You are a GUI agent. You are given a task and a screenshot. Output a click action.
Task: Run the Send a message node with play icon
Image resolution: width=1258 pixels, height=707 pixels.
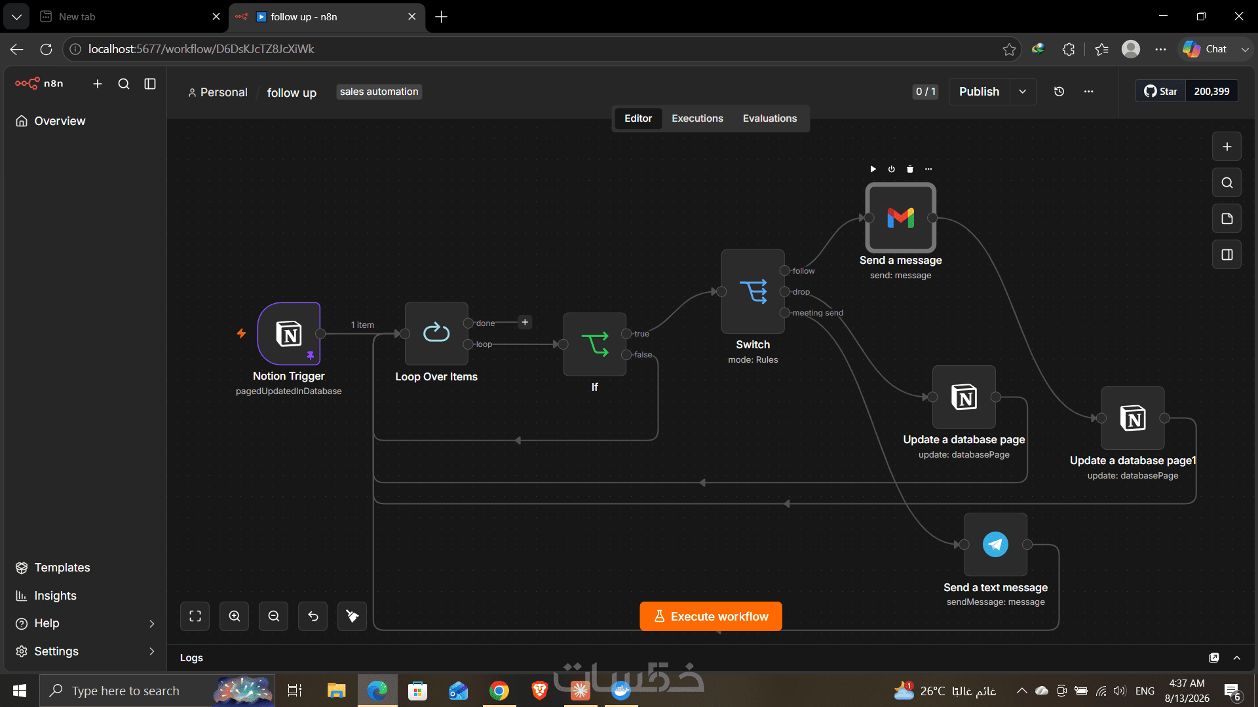click(x=873, y=169)
